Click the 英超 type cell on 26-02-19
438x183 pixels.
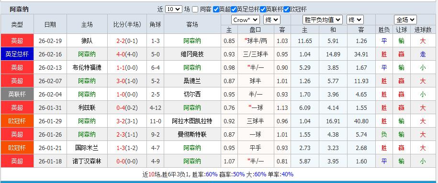click(17, 41)
